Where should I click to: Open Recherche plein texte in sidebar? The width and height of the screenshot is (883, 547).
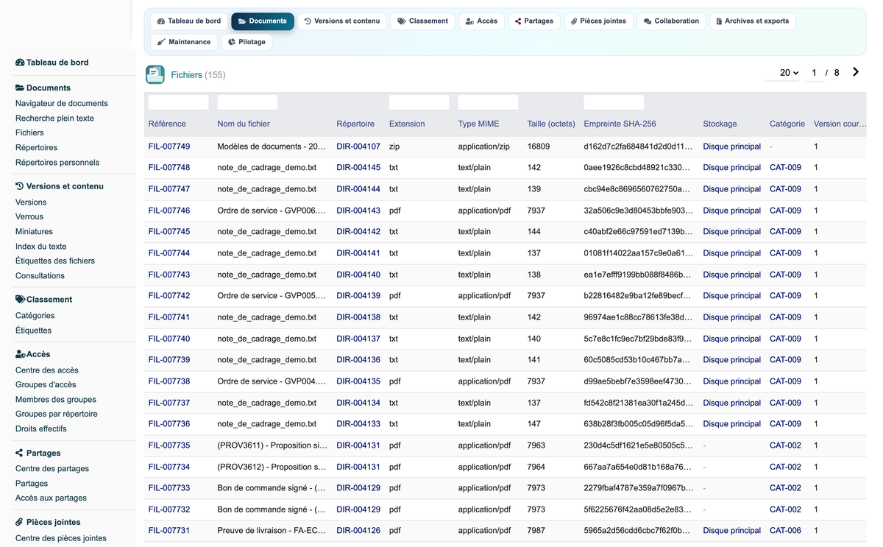coord(54,118)
